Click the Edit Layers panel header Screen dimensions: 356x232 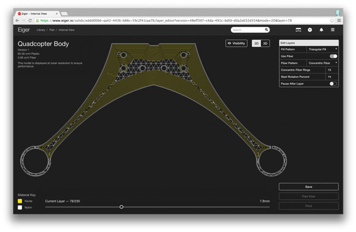(x=309, y=43)
